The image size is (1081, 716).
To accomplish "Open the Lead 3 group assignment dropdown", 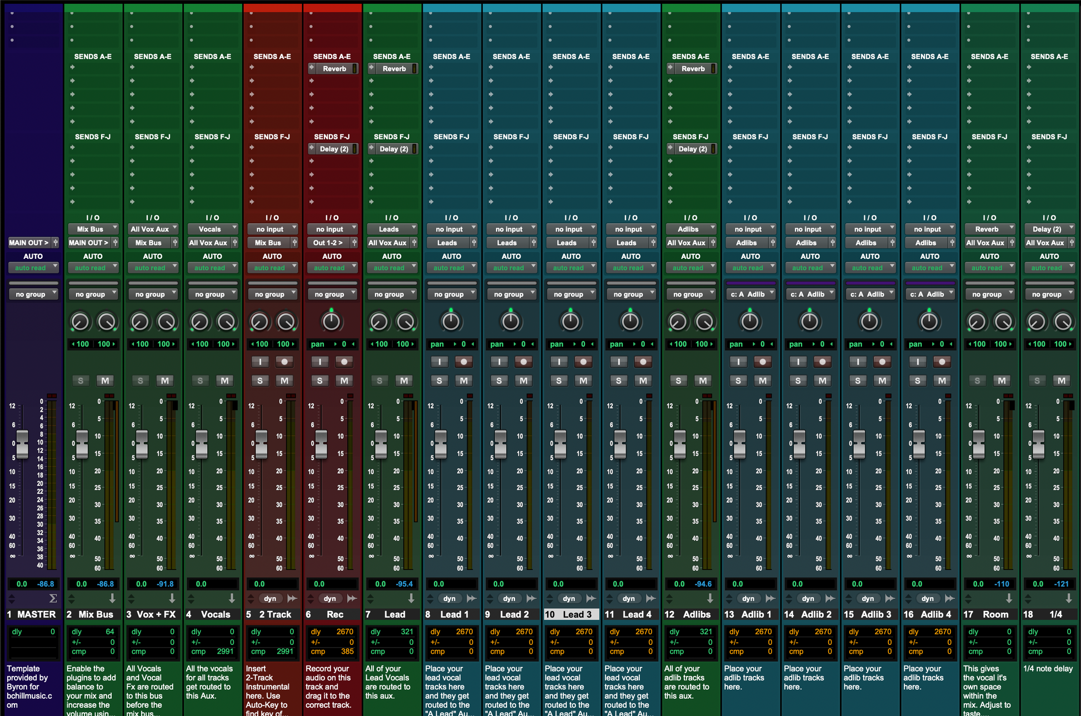I will [x=570, y=294].
